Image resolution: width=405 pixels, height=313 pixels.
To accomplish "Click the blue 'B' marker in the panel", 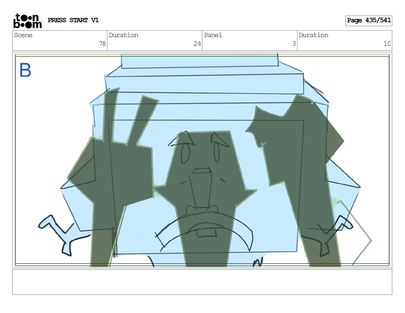I will [25, 70].
